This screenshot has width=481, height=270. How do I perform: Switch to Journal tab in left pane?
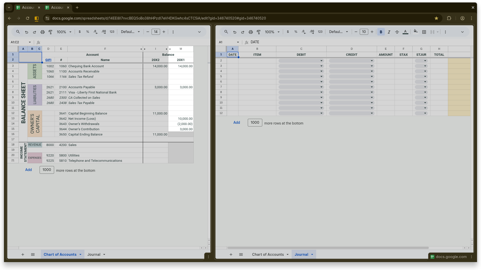pos(94,254)
